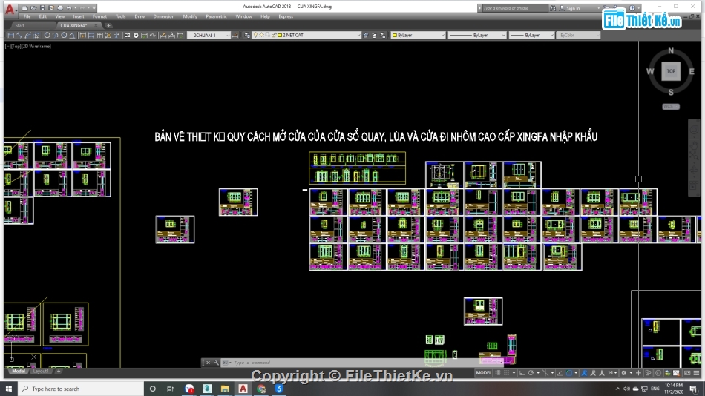This screenshot has width=705, height=396.
Task: Click the Plot printer icon
Action: click(60, 7)
